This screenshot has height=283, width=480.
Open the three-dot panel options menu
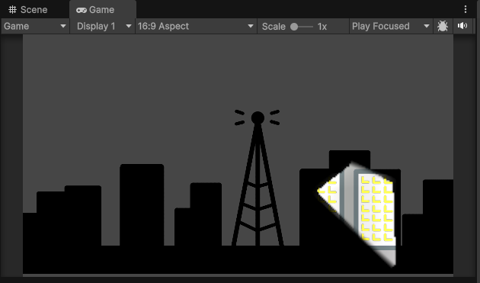[x=466, y=9]
